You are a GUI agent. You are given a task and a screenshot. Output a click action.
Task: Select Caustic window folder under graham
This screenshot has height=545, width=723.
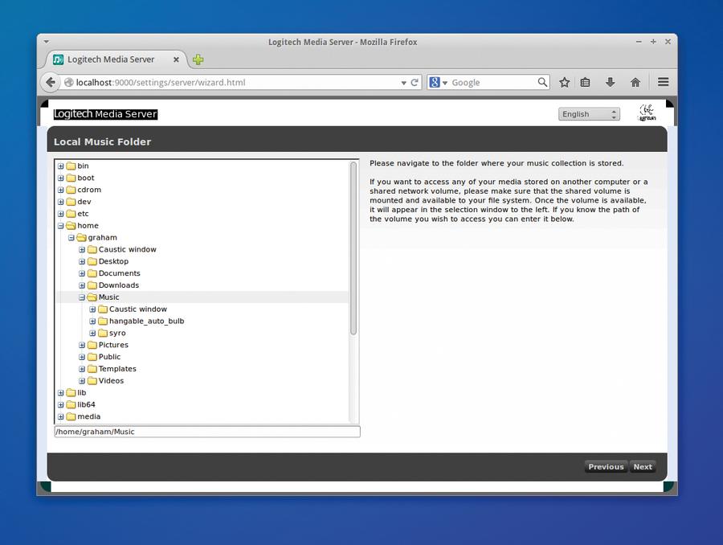pos(127,249)
